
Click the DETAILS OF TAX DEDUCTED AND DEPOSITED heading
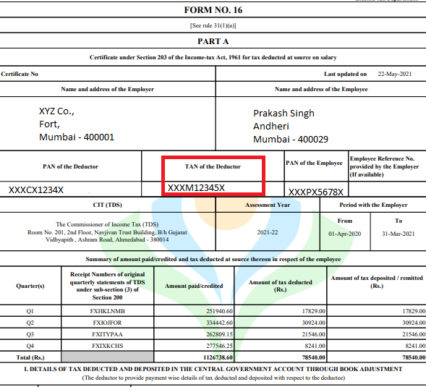(x=213, y=369)
